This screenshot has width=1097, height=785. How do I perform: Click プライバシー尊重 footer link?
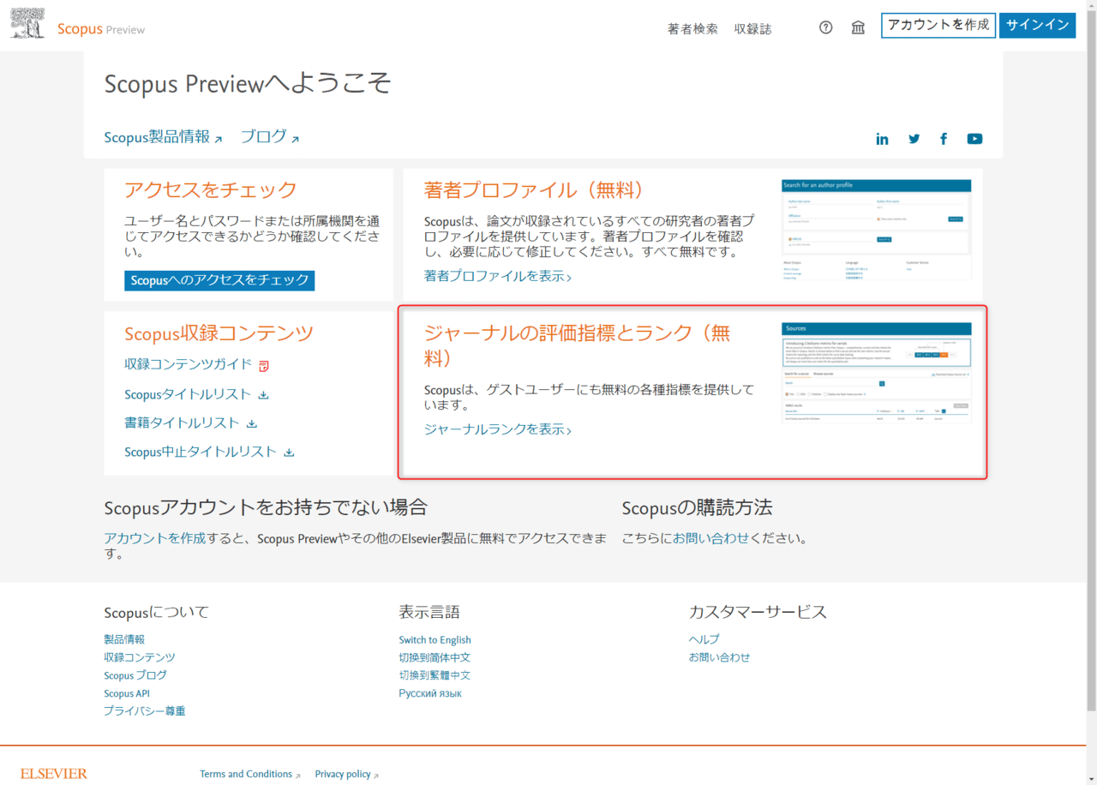pyautogui.click(x=145, y=711)
